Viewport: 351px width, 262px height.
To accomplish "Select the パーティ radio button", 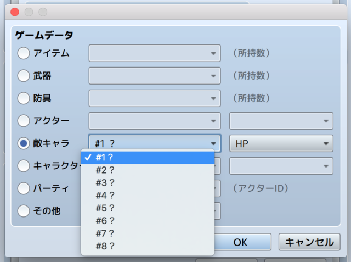I will click(24, 188).
